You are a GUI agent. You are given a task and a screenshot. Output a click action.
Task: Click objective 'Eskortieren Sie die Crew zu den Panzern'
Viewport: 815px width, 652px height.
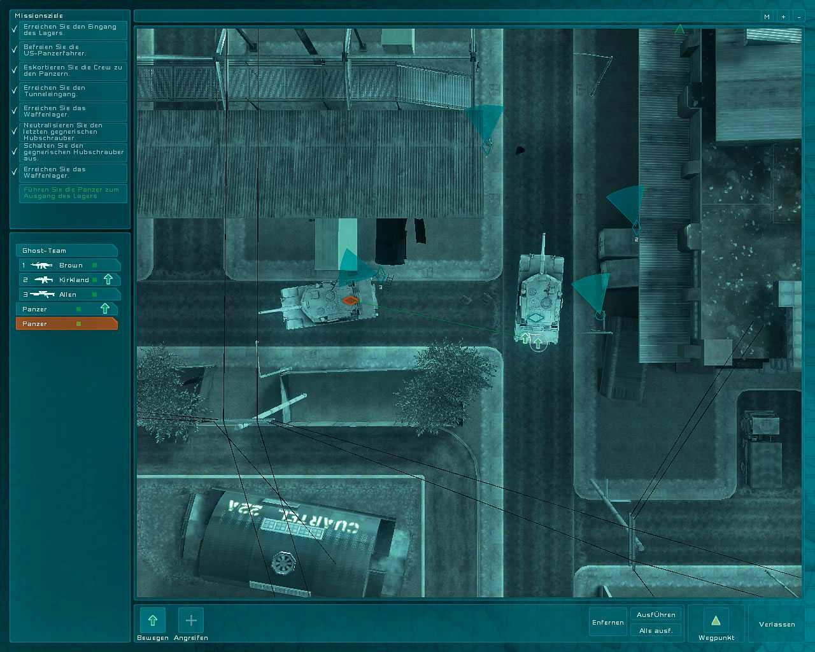click(73, 71)
